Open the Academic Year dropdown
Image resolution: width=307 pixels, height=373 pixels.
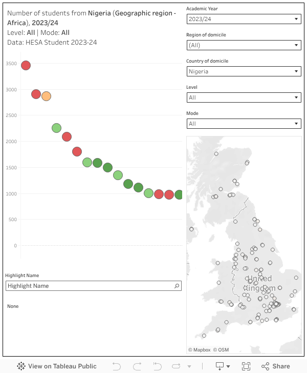pyautogui.click(x=244, y=19)
